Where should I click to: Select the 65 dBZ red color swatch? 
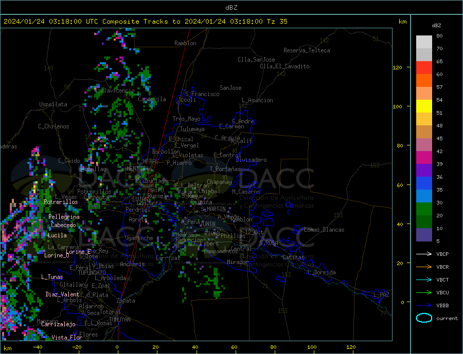424,67
